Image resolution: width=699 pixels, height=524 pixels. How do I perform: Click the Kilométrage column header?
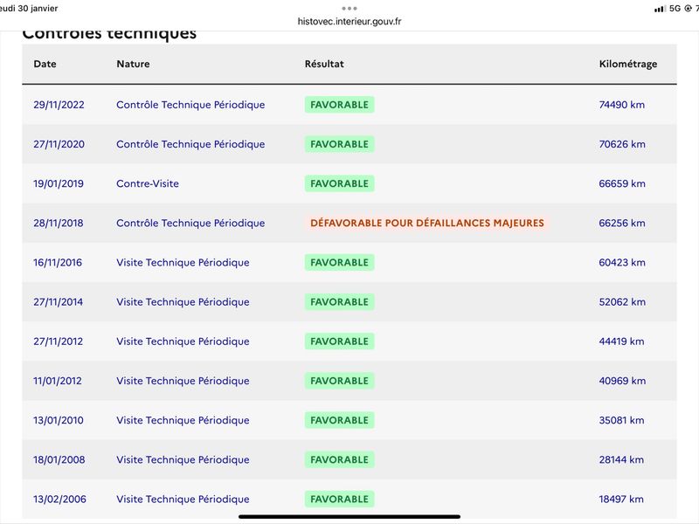[x=627, y=64]
